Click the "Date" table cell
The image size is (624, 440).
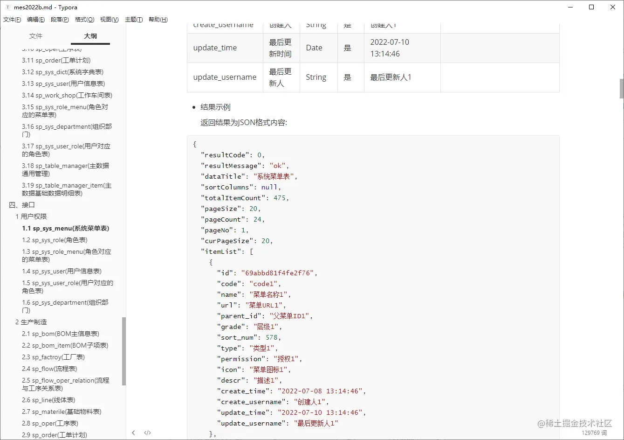tap(318, 48)
